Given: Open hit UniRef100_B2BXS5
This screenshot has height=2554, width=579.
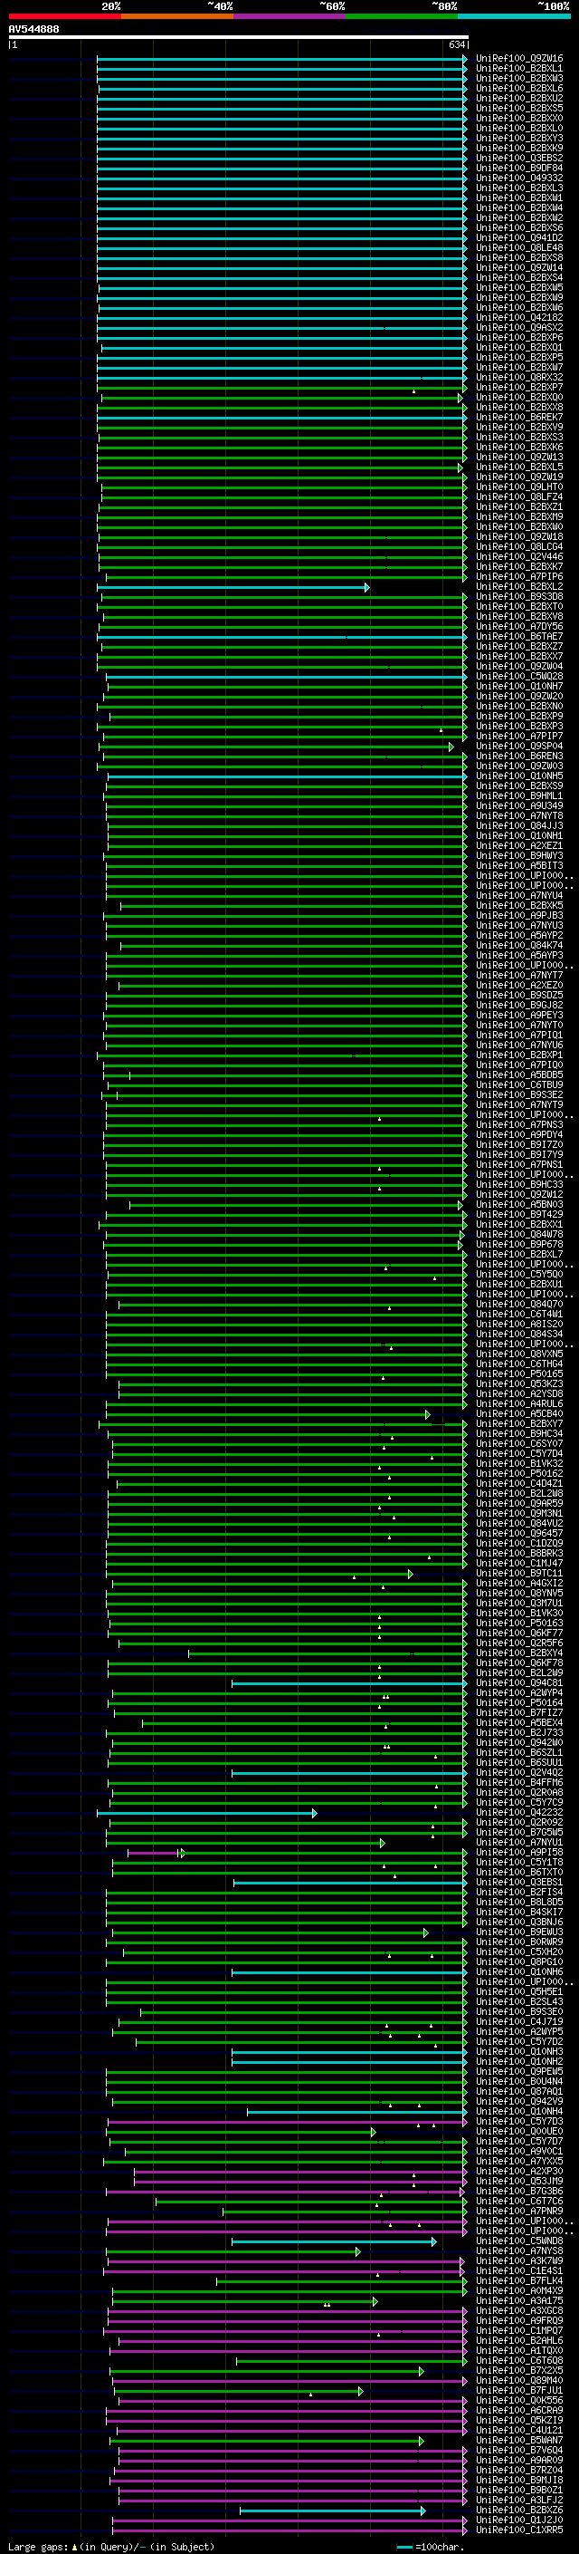Looking at the screenshot, I should tap(519, 108).
